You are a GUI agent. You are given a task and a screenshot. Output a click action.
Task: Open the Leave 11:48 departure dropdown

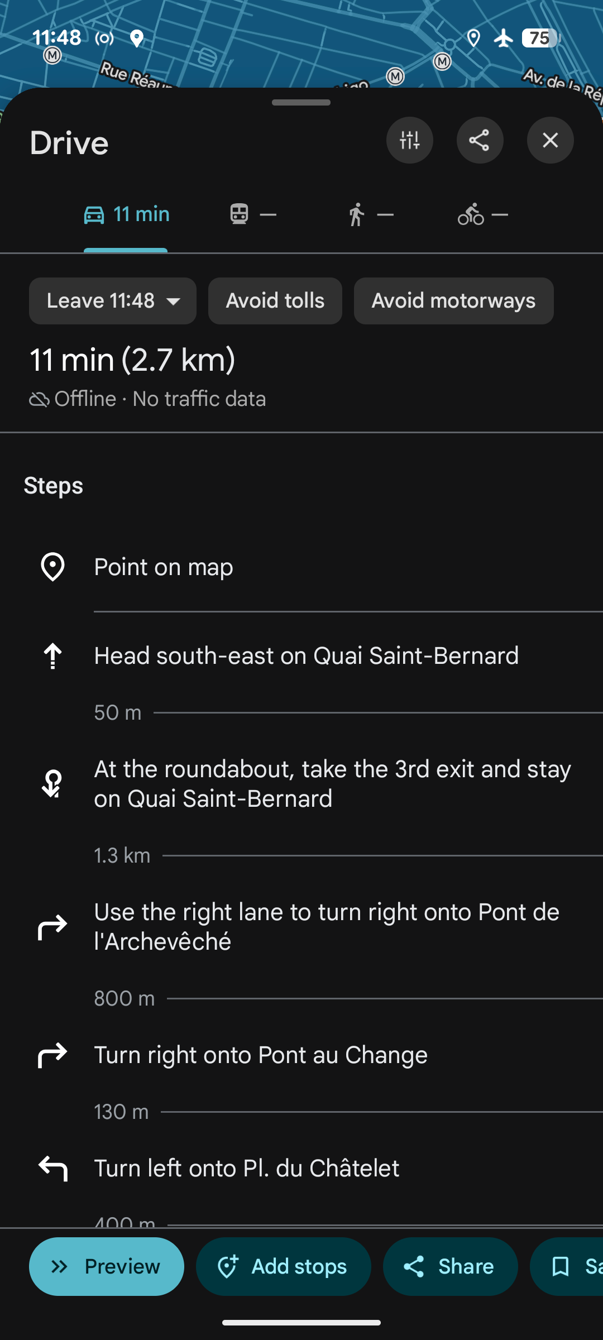pyautogui.click(x=113, y=301)
